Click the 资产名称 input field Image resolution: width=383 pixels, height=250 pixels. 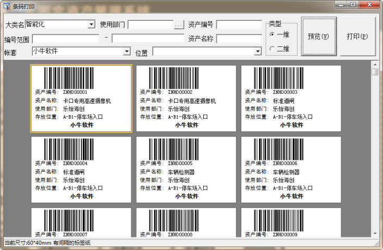coord(239,39)
